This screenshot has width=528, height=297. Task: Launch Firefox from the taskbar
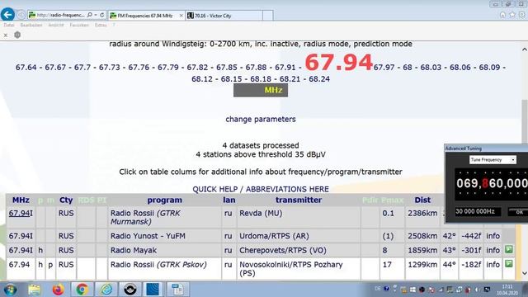(x=59, y=290)
